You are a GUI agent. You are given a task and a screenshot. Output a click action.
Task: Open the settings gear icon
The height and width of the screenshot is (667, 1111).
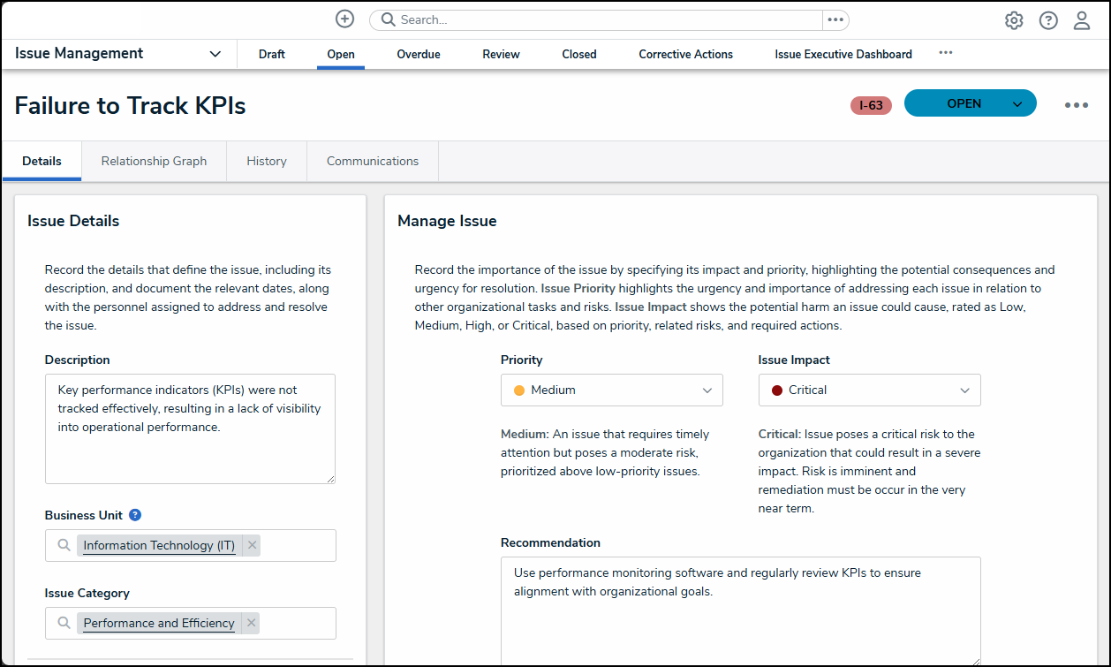click(x=1014, y=20)
